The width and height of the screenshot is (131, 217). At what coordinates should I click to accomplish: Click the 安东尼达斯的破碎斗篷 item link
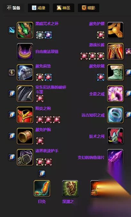tap(51, 90)
